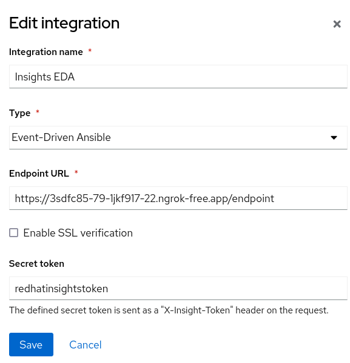Viewport: 350px width, 363px height.
Task: Click the 'Secret token' field label
Action: (x=36, y=264)
